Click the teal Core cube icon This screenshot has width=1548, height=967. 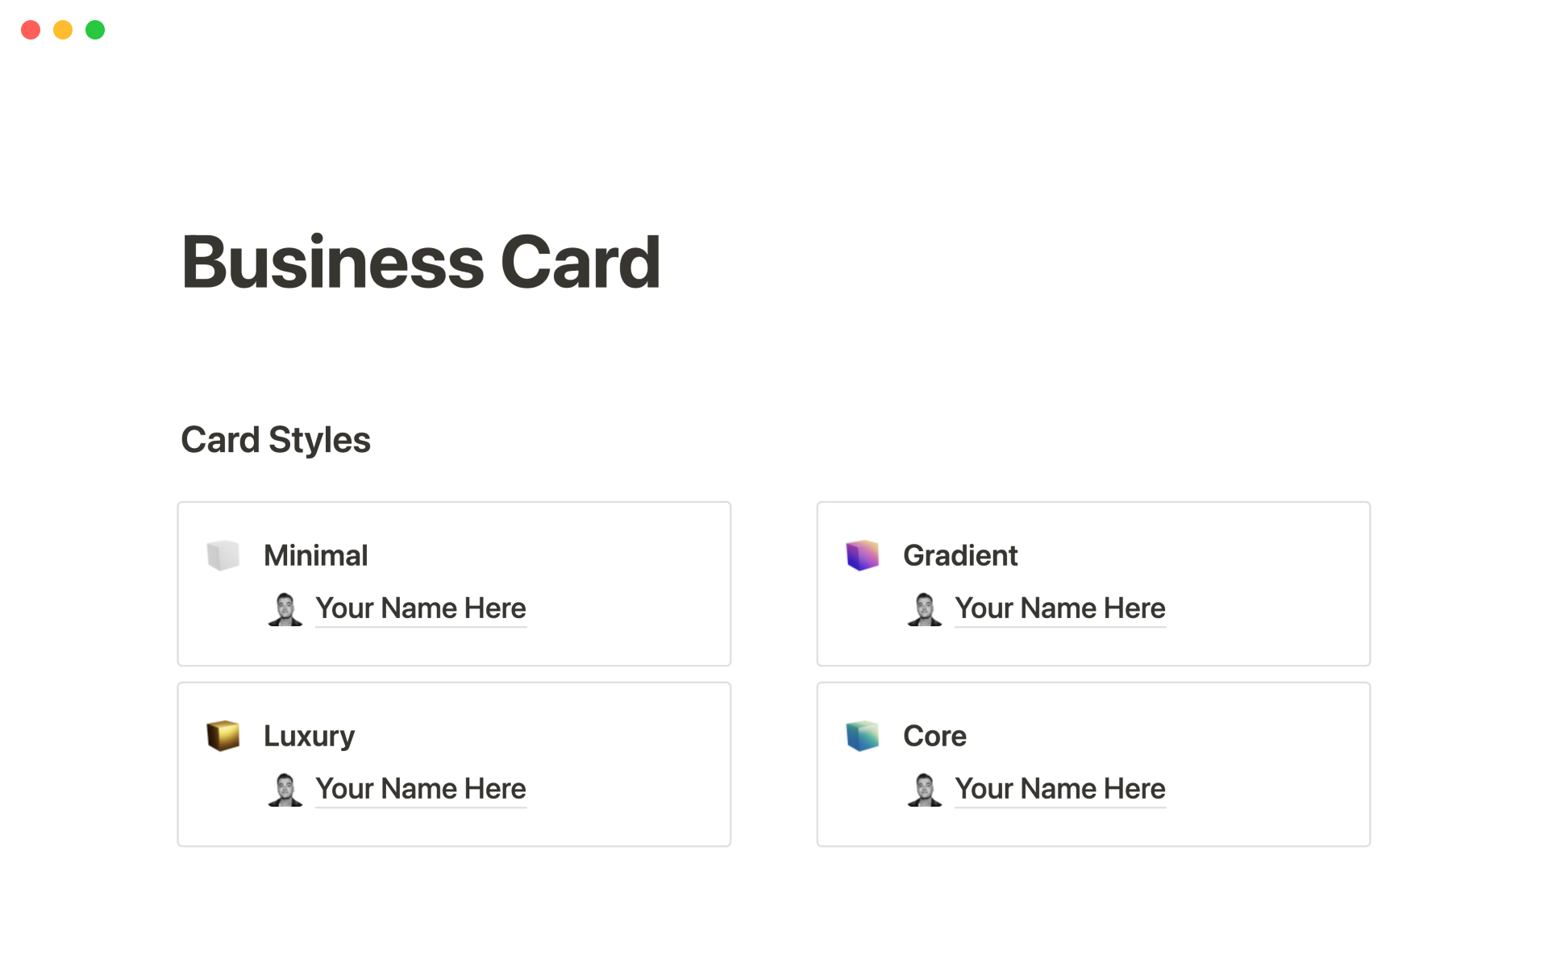[862, 736]
